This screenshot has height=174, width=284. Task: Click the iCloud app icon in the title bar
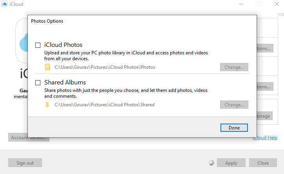tap(4, 4)
